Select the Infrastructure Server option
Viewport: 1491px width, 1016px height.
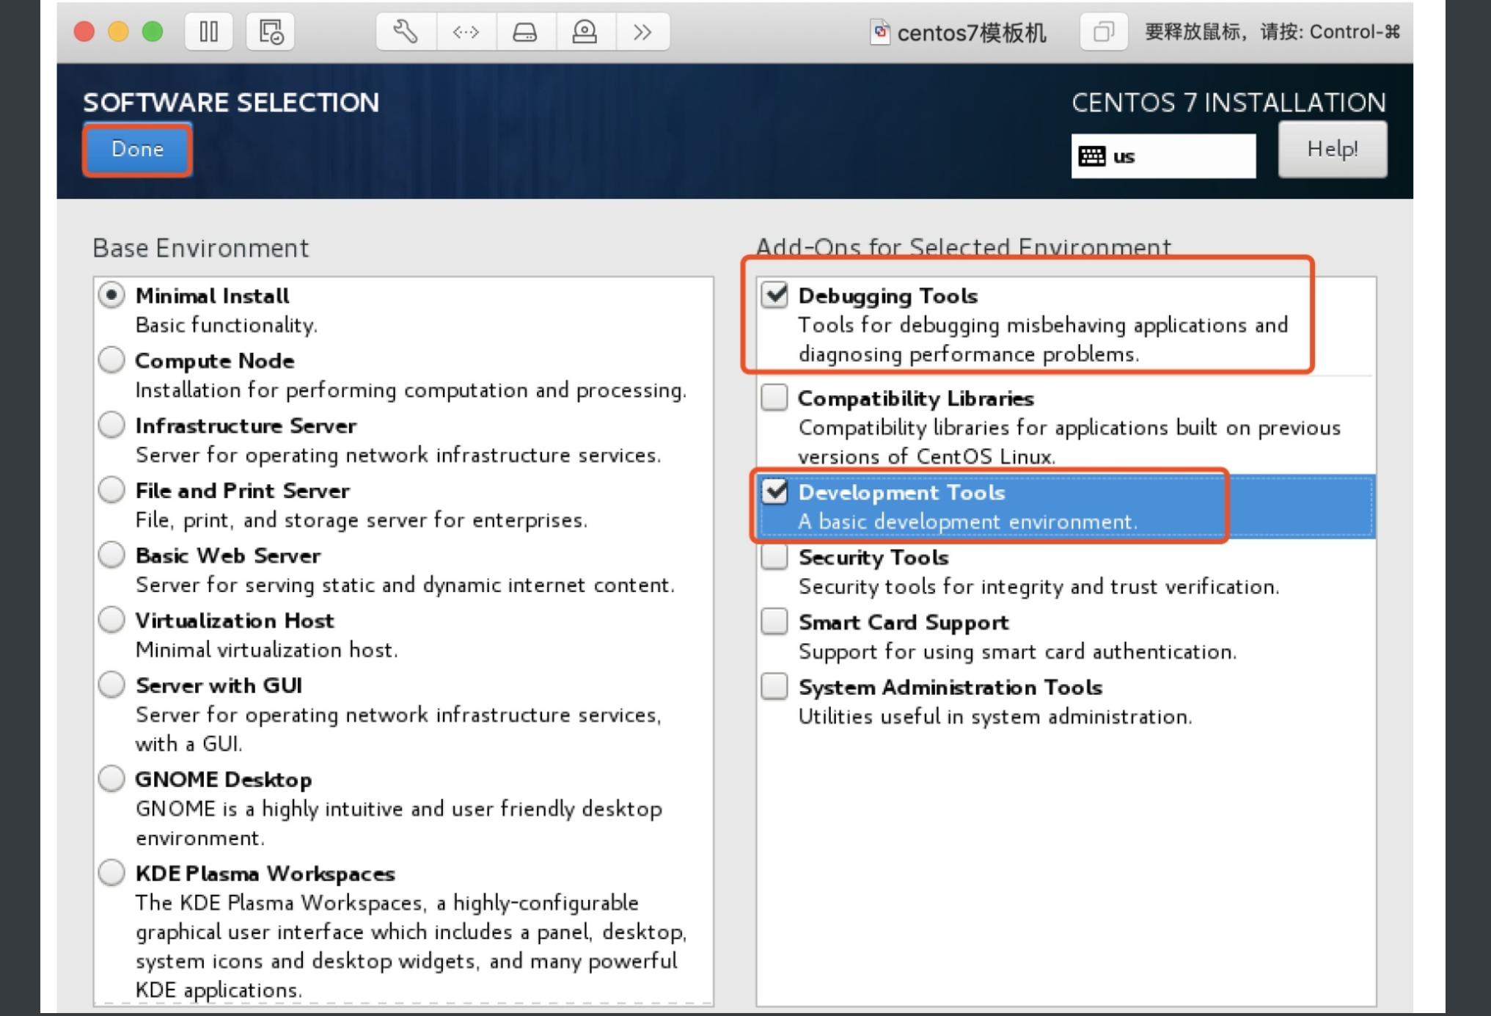pos(111,425)
